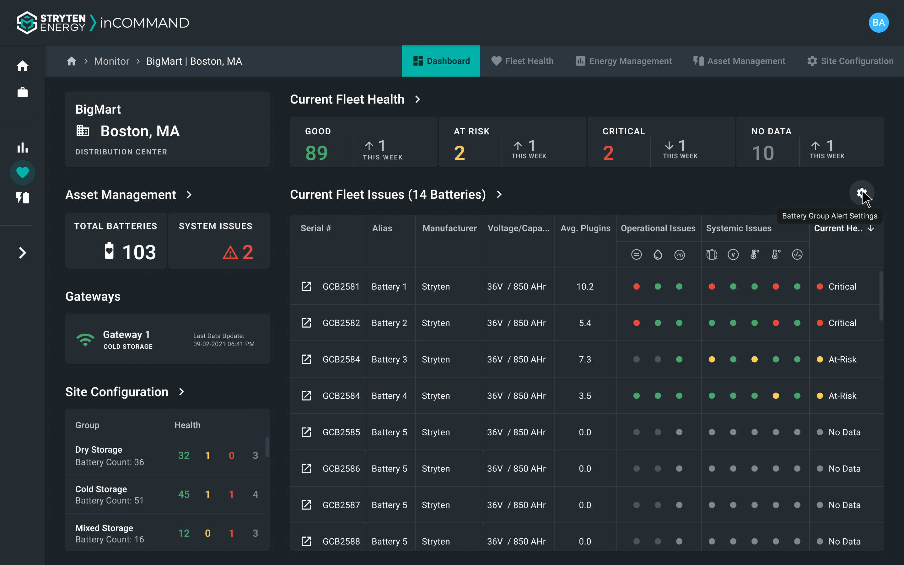Viewport: 904px width, 565px height.
Task: Open the Energy Management tab
Action: point(623,61)
